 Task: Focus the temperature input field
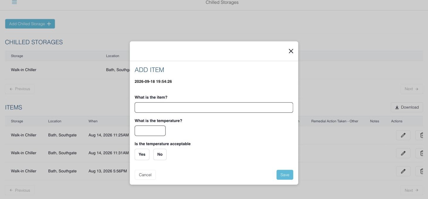tap(150, 131)
